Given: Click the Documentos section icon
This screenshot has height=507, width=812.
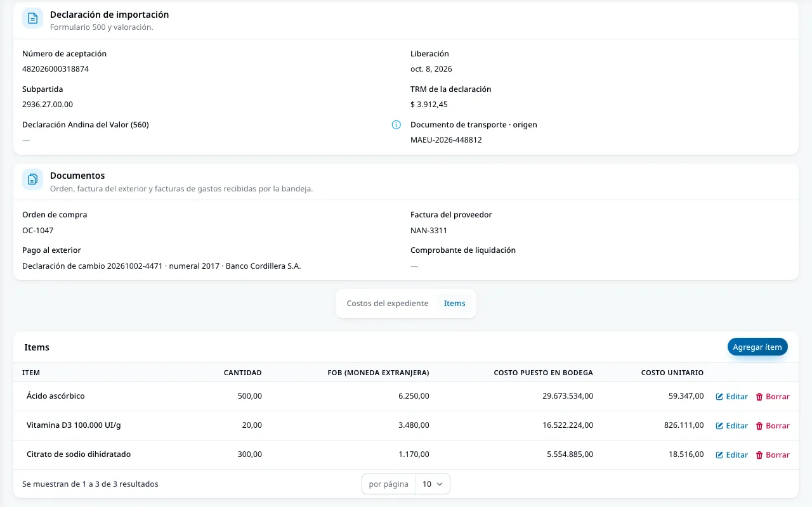Looking at the screenshot, I should pyautogui.click(x=33, y=179).
